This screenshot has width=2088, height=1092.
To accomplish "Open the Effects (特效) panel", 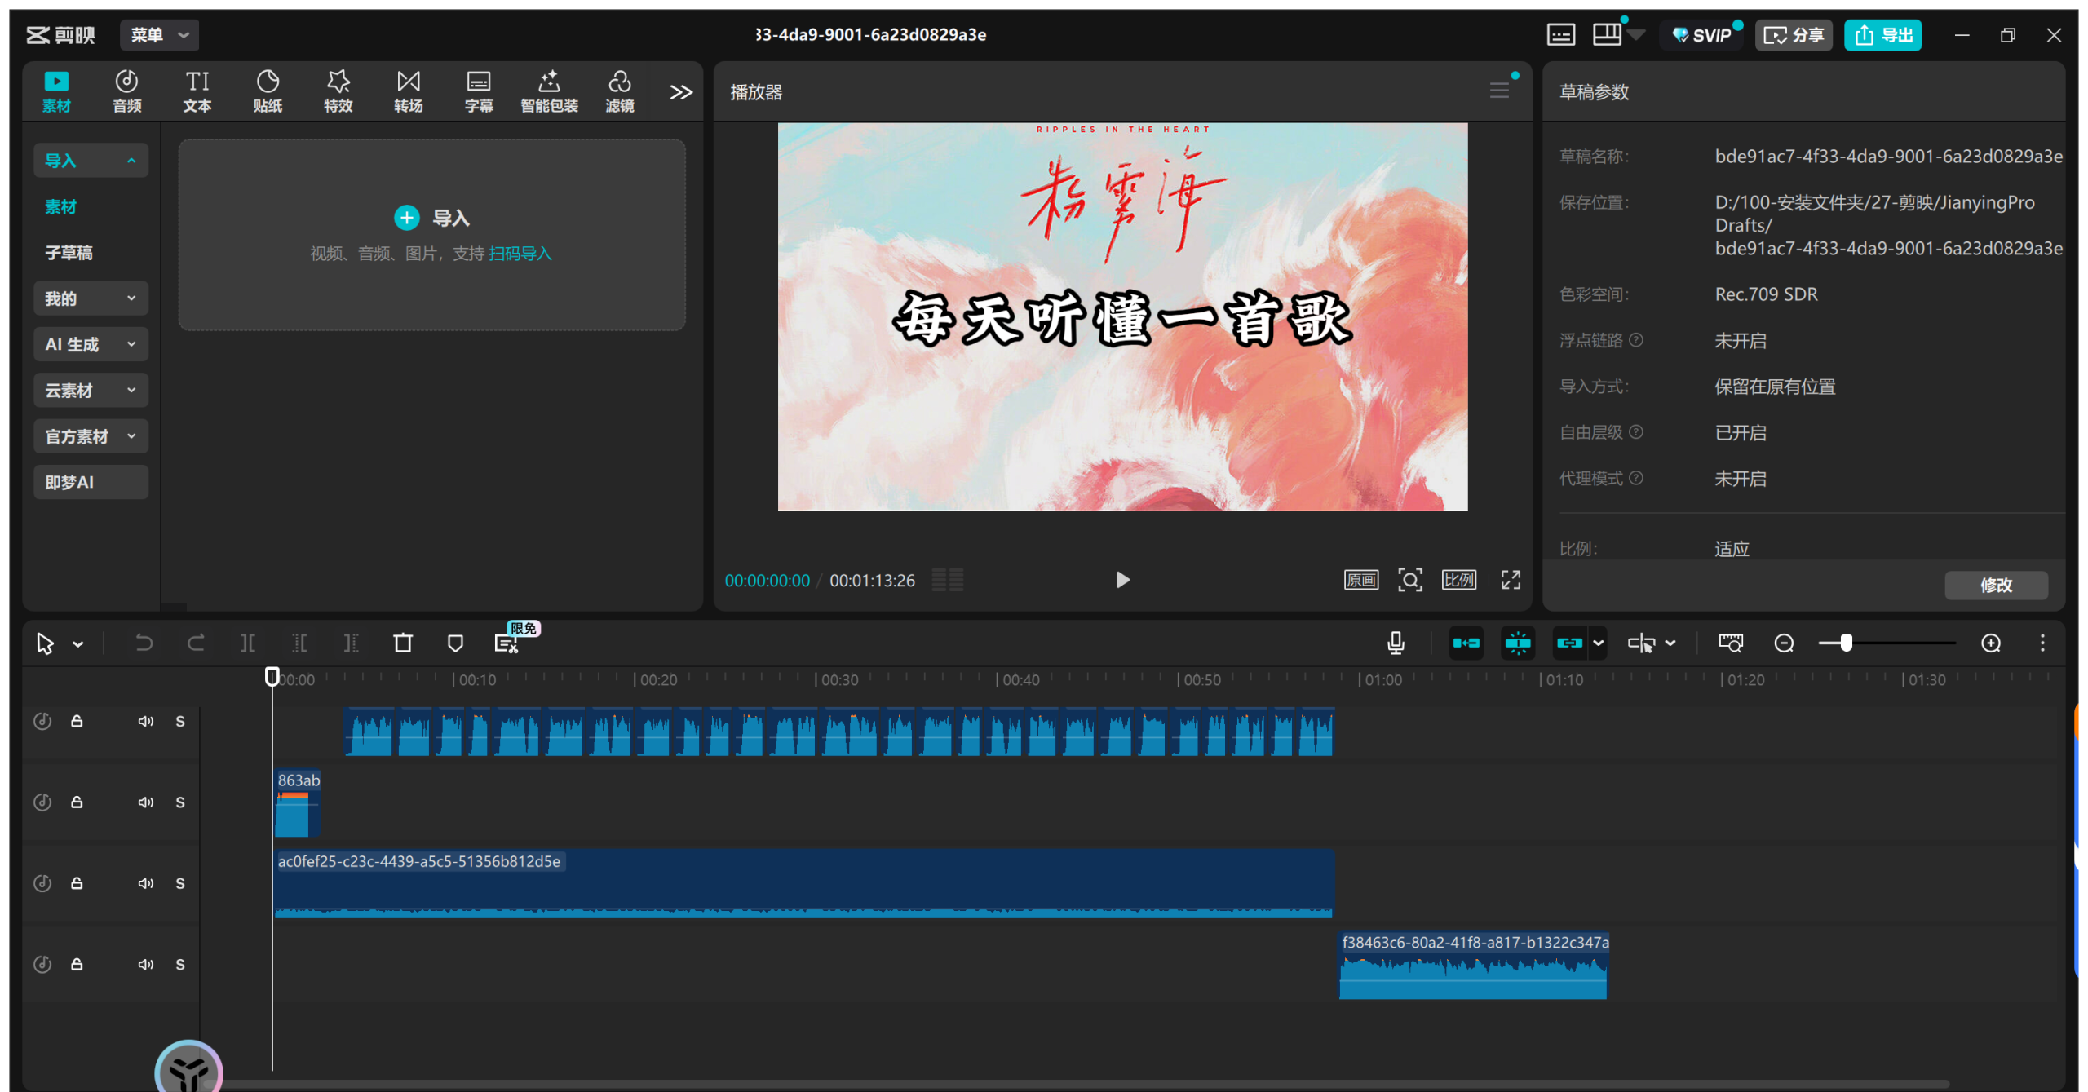I will [338, 91].
